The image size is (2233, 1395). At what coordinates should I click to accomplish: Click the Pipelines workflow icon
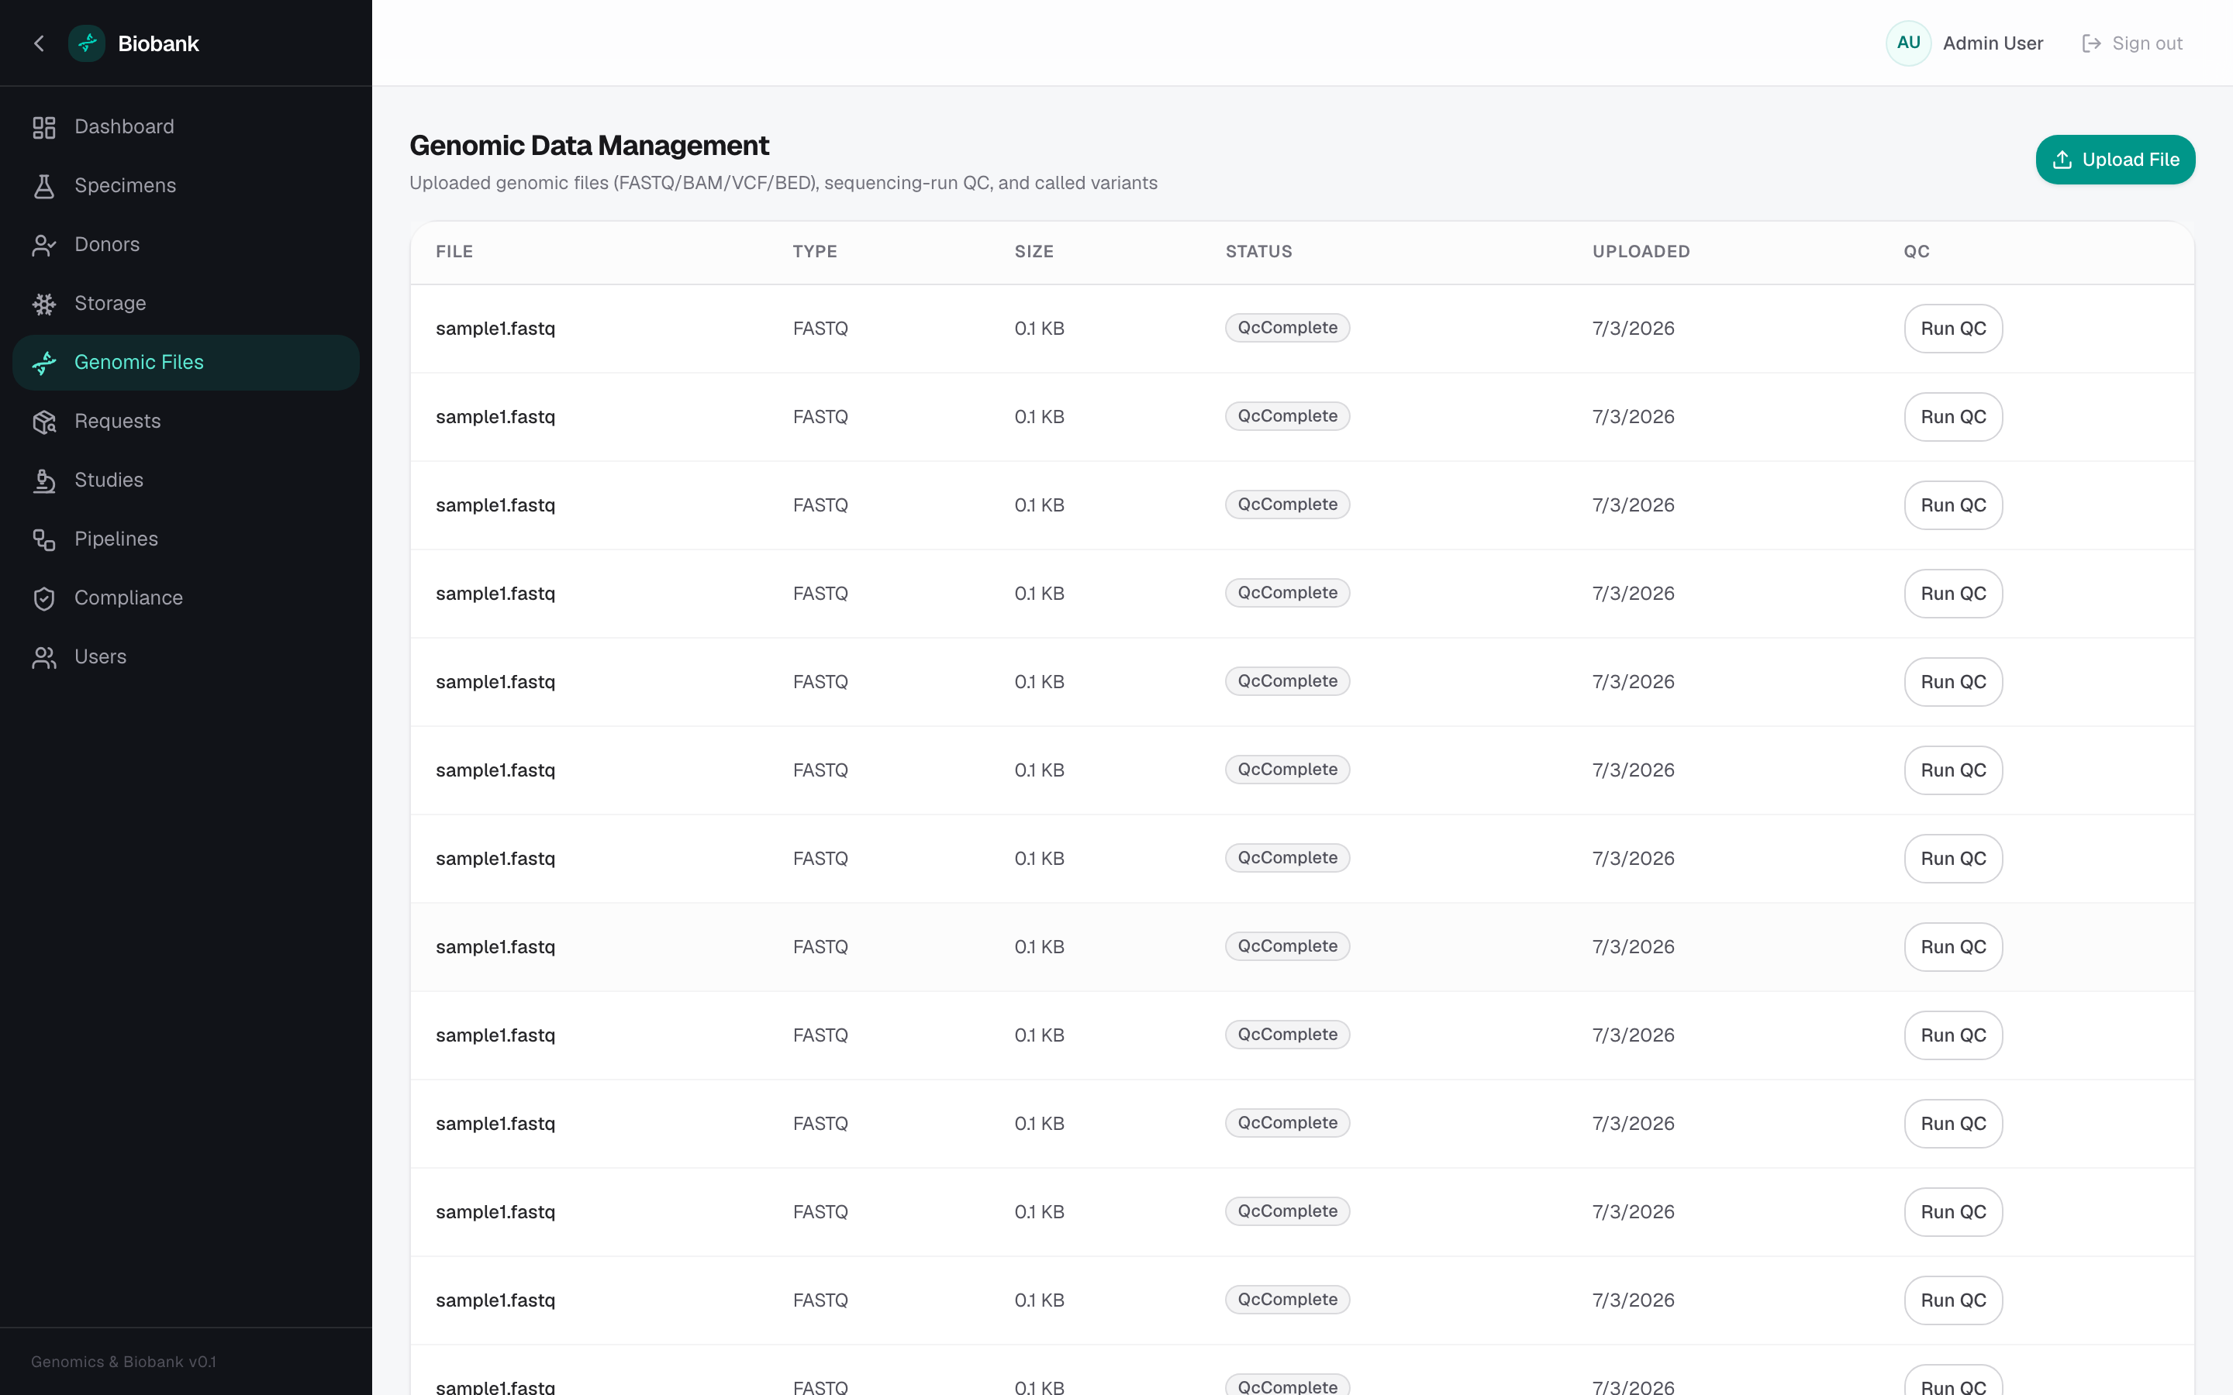click(44, 539)
